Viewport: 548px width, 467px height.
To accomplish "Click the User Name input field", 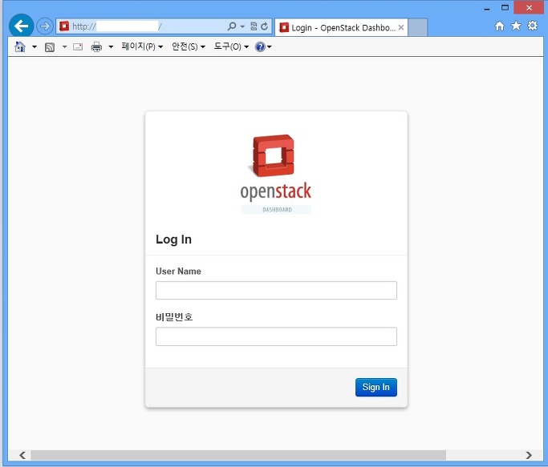I will (x=276, y=291).
